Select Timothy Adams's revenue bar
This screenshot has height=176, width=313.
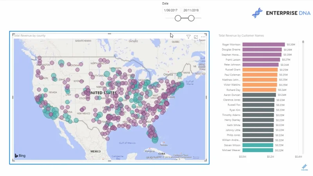258,115
